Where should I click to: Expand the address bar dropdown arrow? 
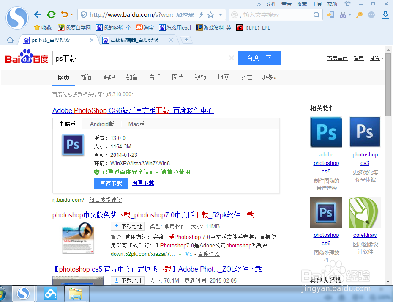click(221, 15)
